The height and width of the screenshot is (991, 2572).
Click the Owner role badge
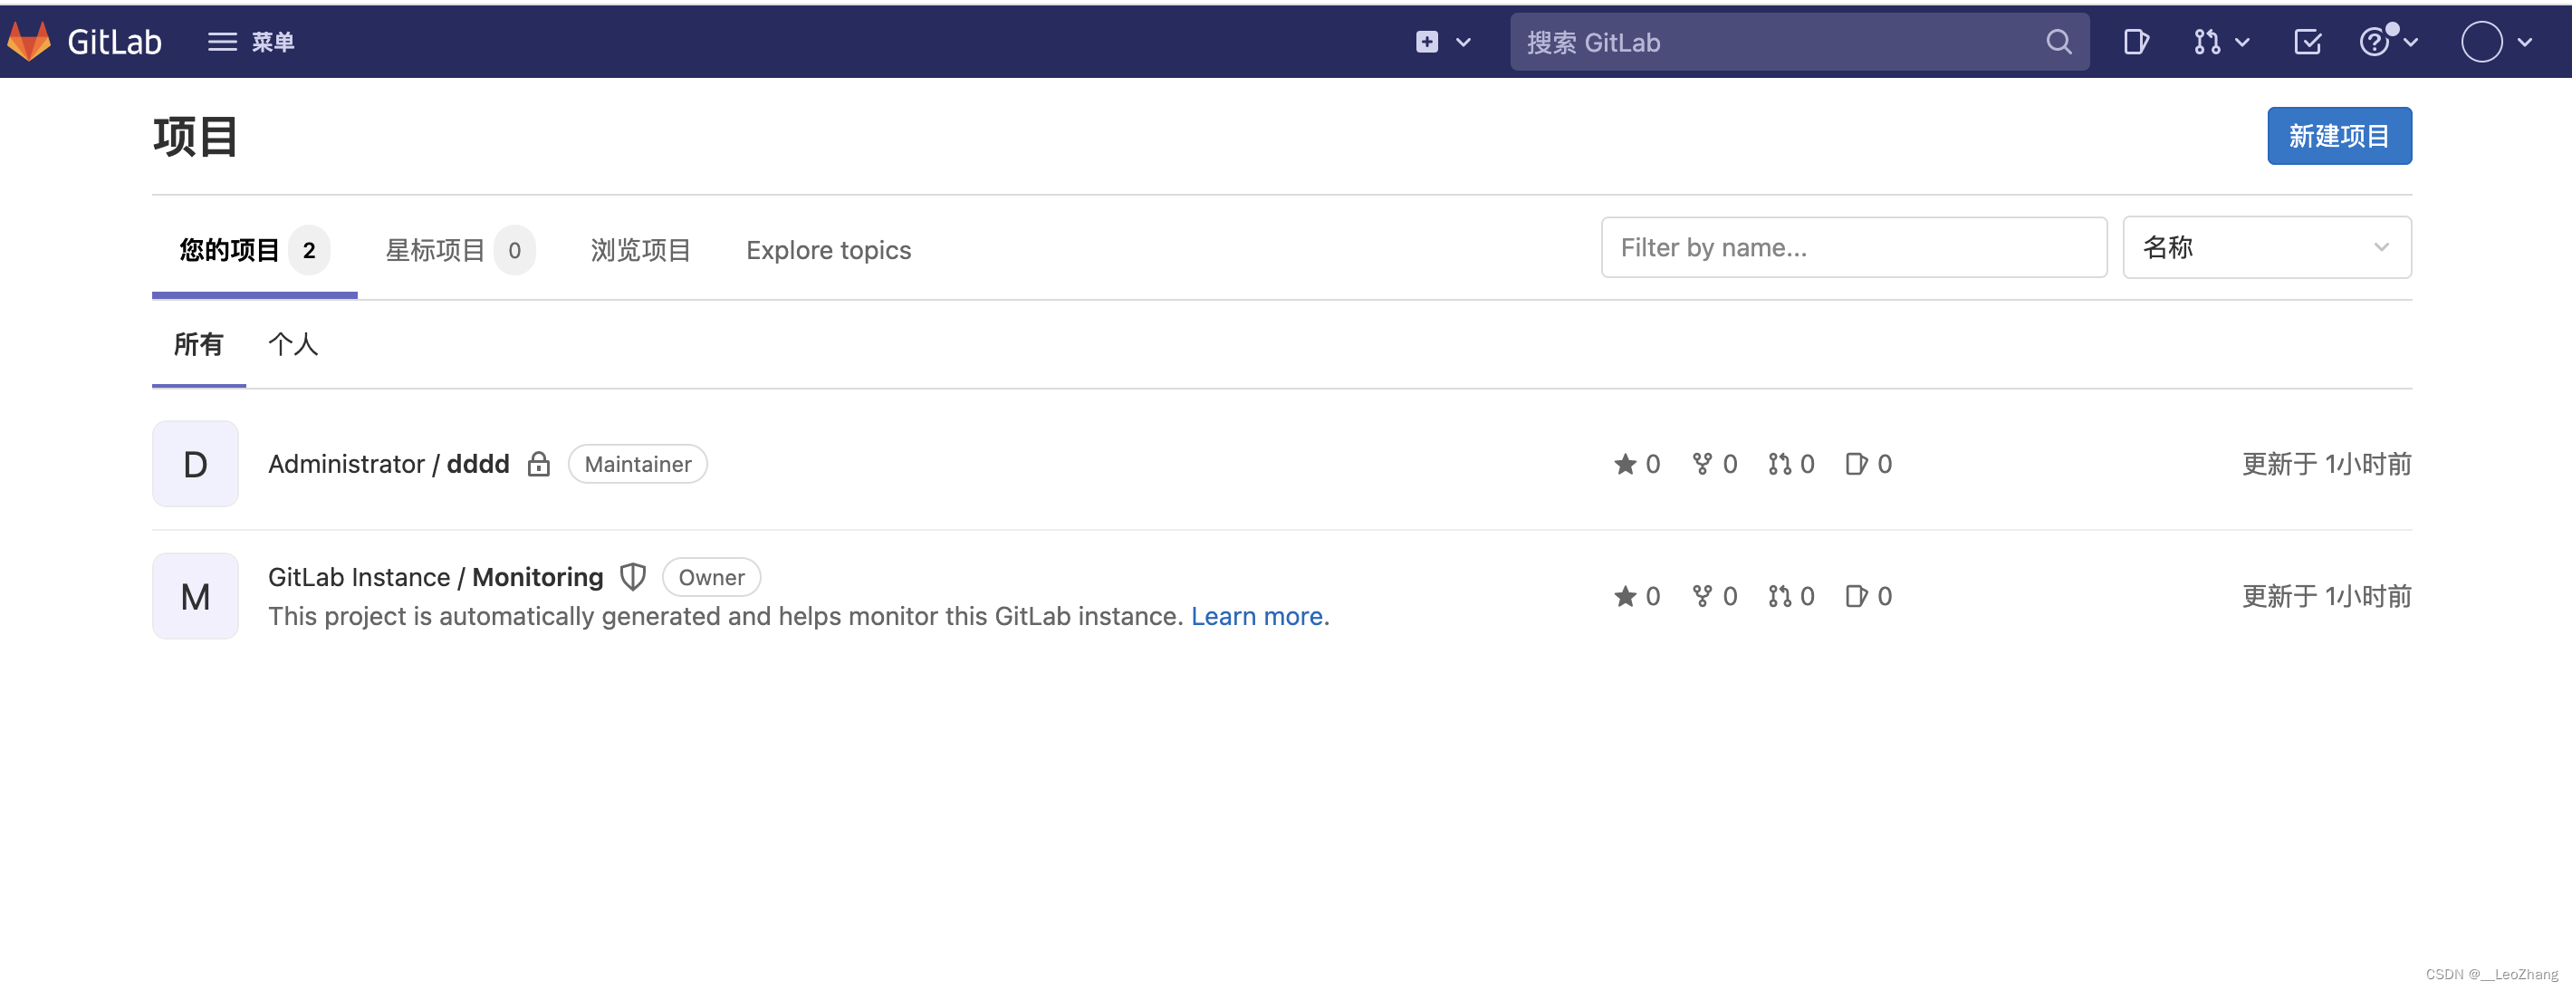pos(712,577)
